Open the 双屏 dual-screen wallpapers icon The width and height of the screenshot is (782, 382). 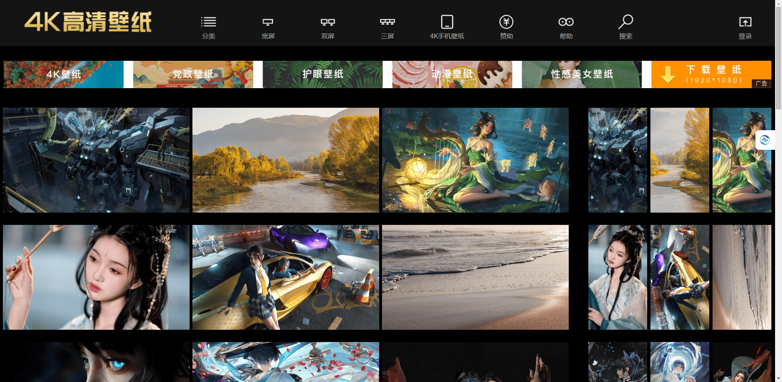(328, 22)
